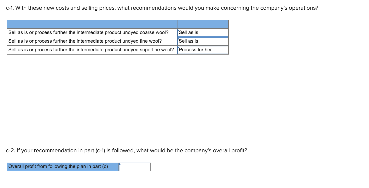Select the undyed fine wool question row label

(85, 41)
